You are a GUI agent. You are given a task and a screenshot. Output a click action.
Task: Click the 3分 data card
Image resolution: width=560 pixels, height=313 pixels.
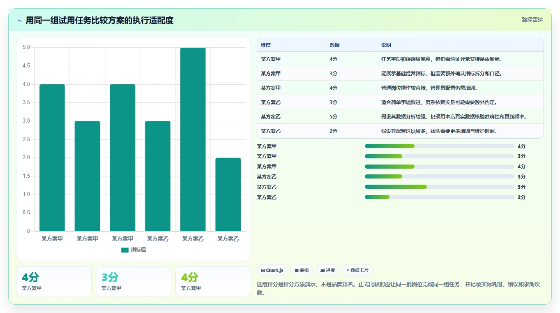point(133,281)
